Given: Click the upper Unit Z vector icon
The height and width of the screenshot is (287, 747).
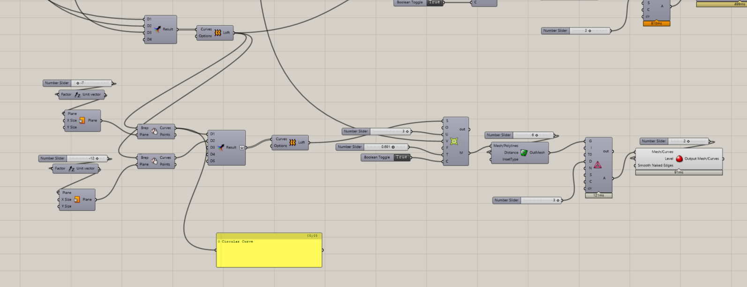Looking at the screenshot, I should coord(77,95).
